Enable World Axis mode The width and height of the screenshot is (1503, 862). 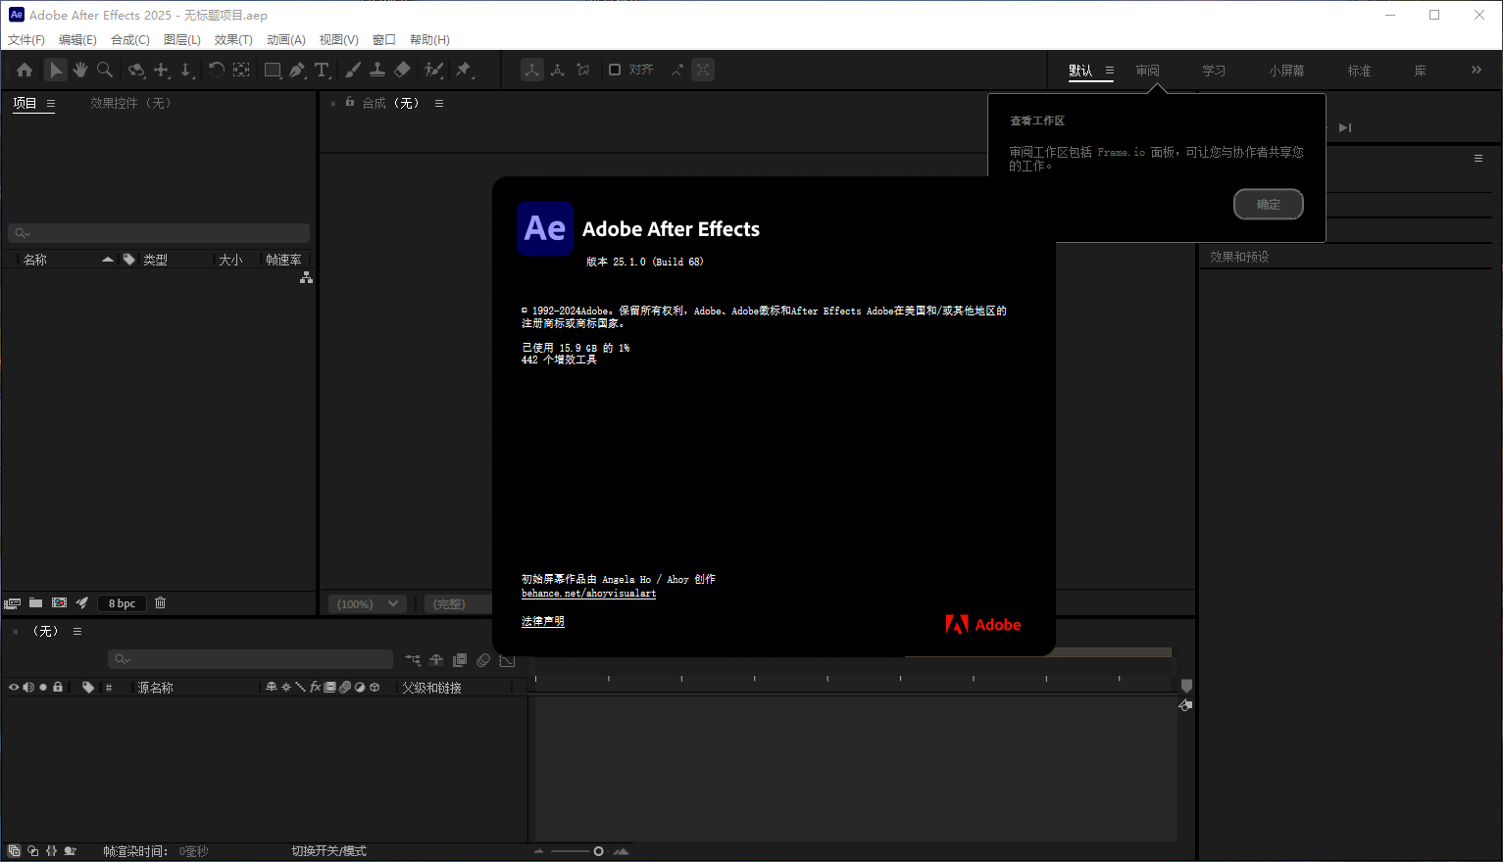pyautogui.click(x=558, y=70)
